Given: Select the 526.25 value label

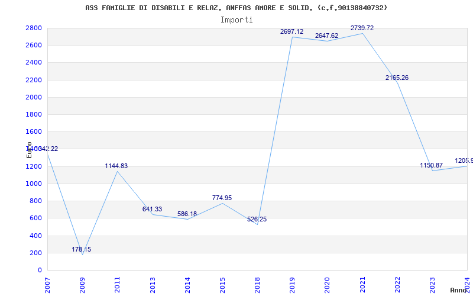Looking at the screenshot, I should [257, 219].
